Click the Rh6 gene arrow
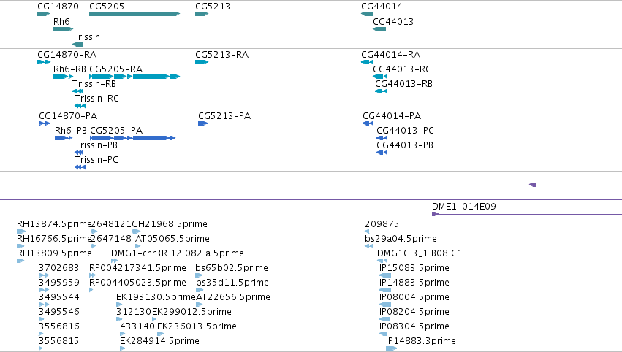Viewport: 622px width, 352px height. point(64,29)
